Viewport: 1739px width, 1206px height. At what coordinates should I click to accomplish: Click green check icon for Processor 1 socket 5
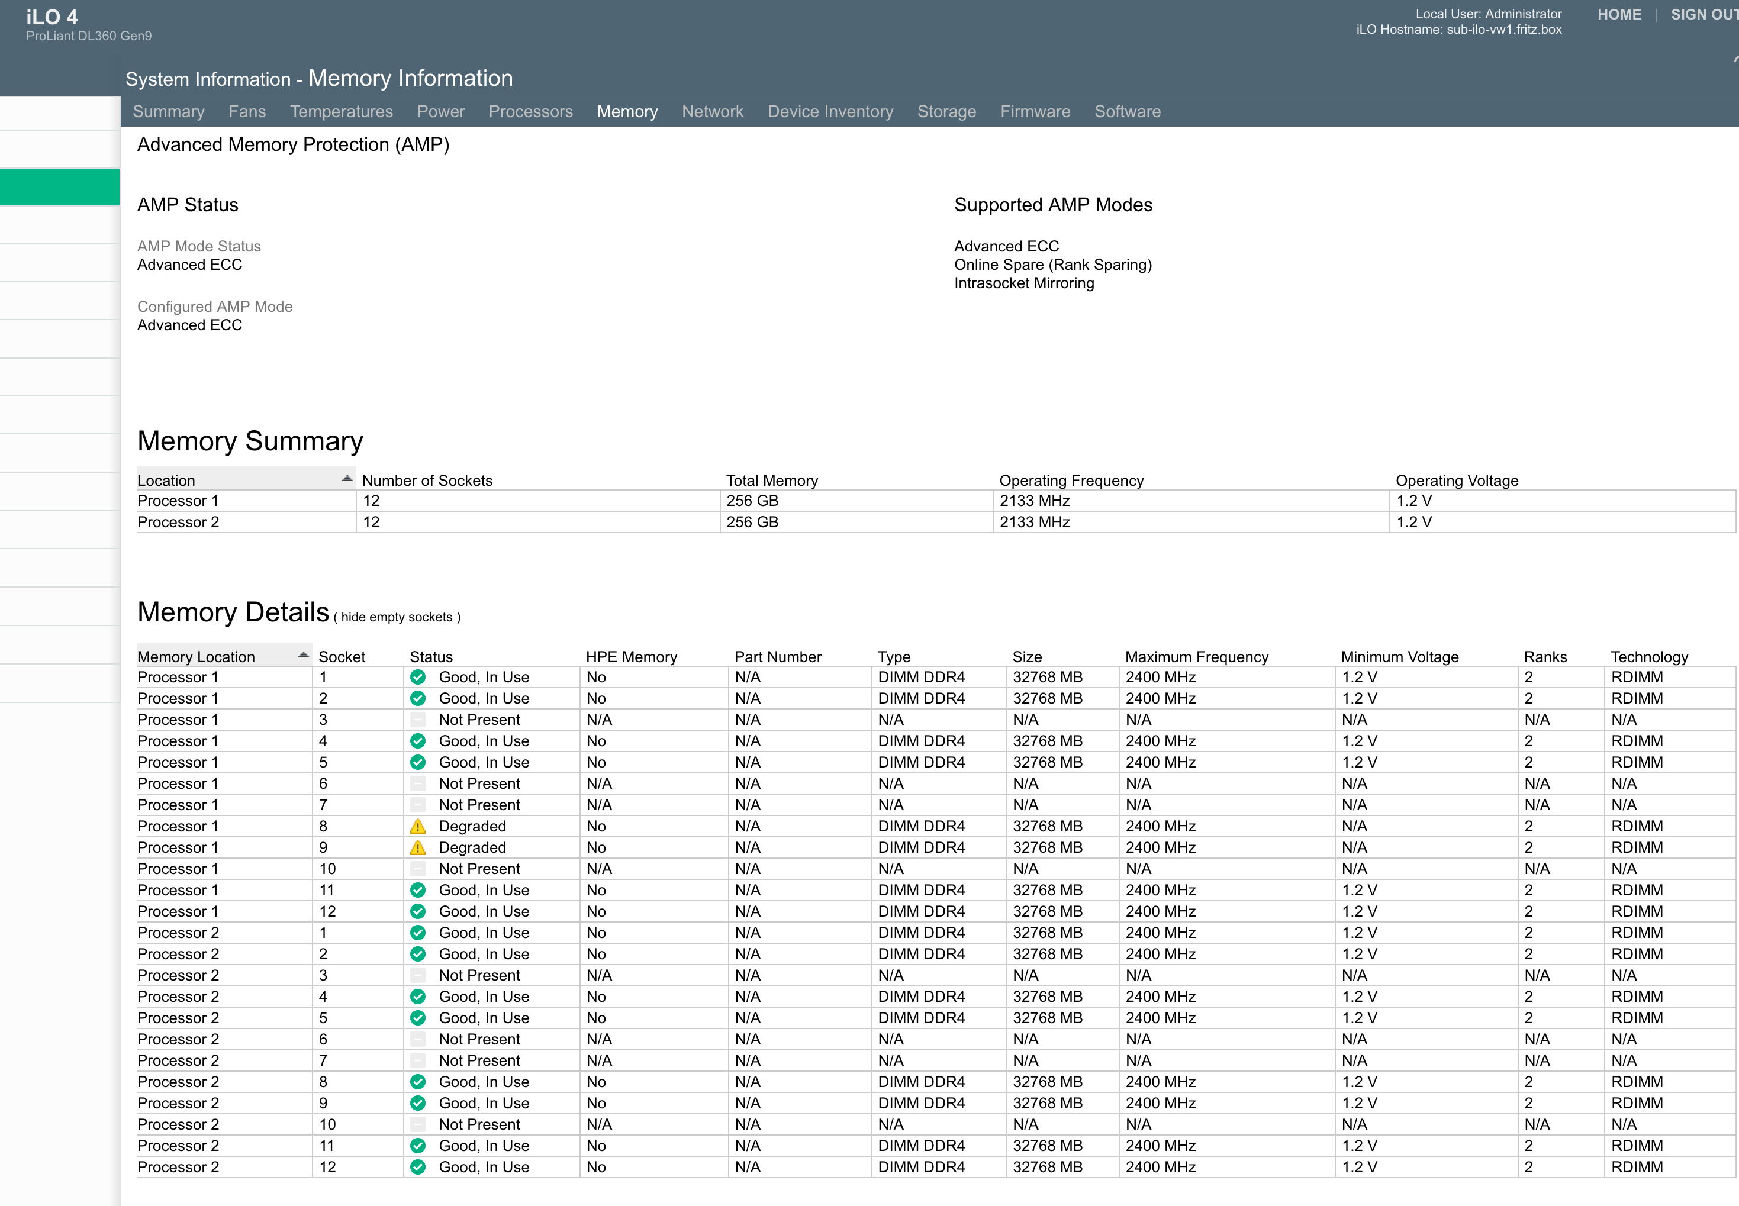click(417, 762)
